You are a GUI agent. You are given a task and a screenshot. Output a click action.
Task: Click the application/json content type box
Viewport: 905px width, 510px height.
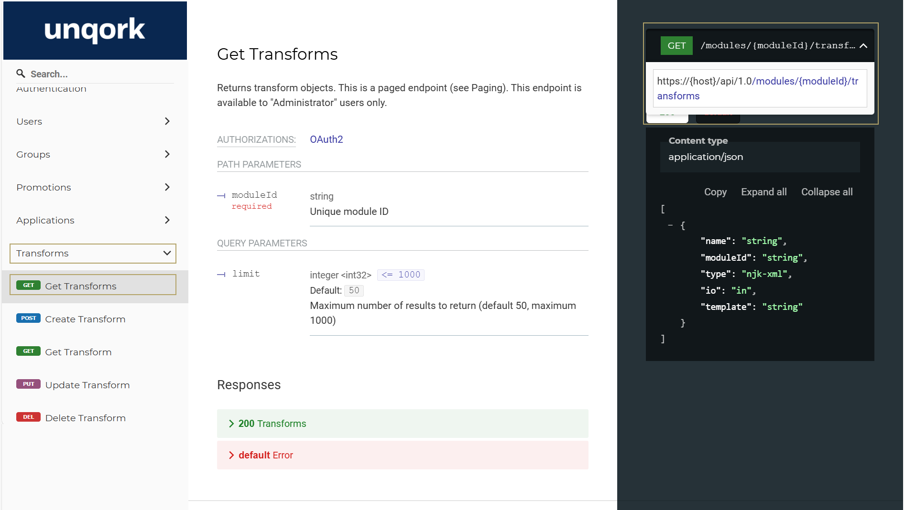(x=760, y=157)
